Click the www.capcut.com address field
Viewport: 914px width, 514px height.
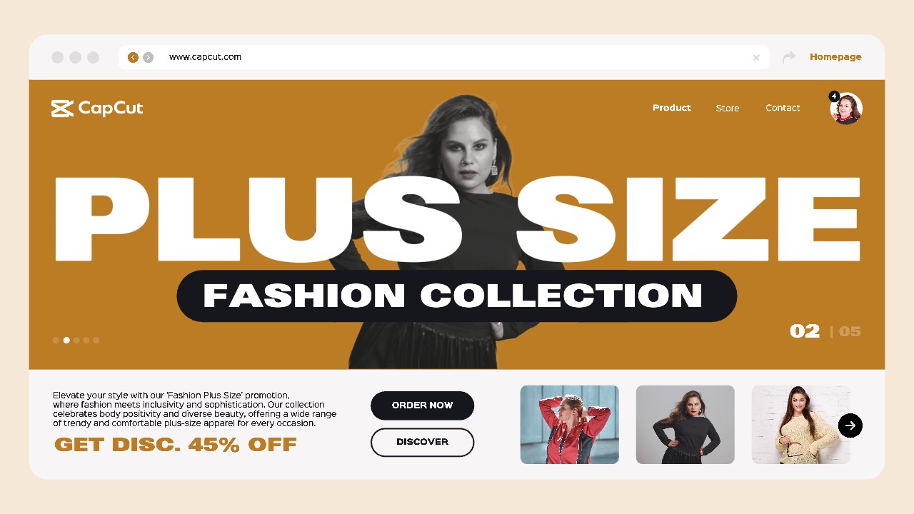click(x=444, y=57)
